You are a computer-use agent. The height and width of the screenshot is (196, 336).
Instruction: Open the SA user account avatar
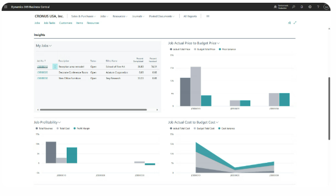pos(326,7)
